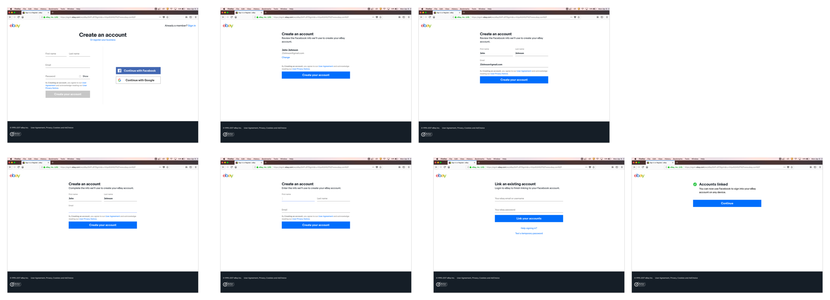Open hamburger menu in the Accounts linked window
Image resolution: width=830 pixels, height=300 pixels.
820,167
